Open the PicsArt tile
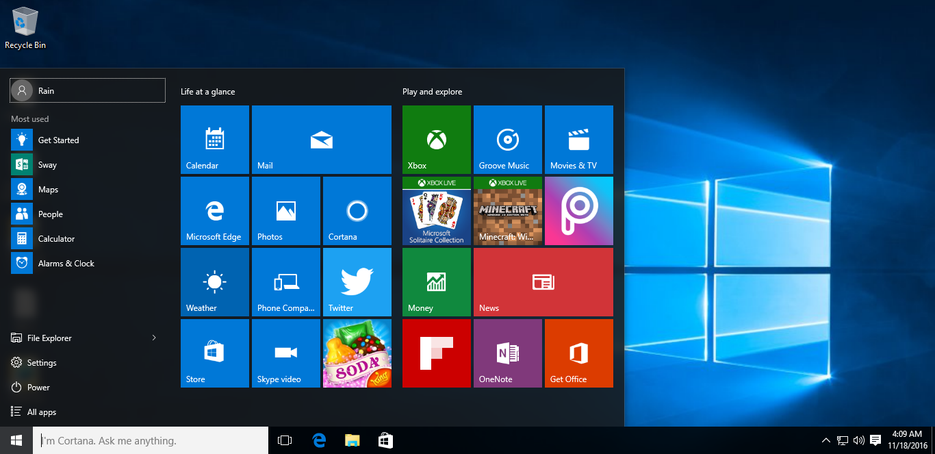Image resolution: width=935 pixels, height=454 pixels. click(x=579, y=211)
